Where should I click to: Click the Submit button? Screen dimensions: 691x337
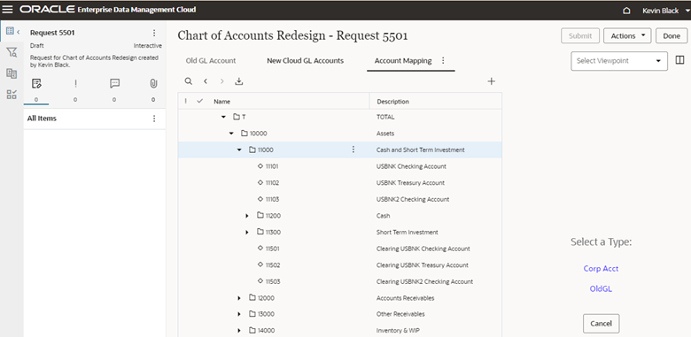(580, 36)
